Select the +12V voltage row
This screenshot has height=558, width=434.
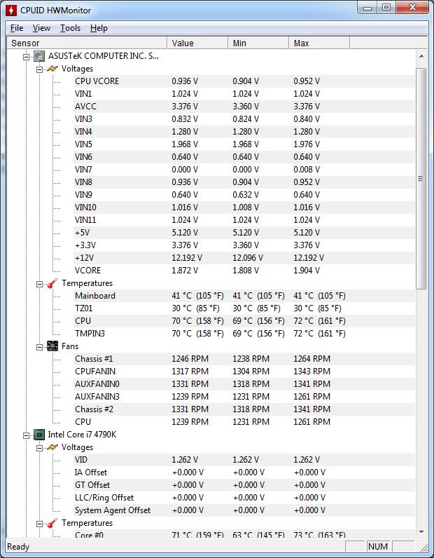pos(244,258)
